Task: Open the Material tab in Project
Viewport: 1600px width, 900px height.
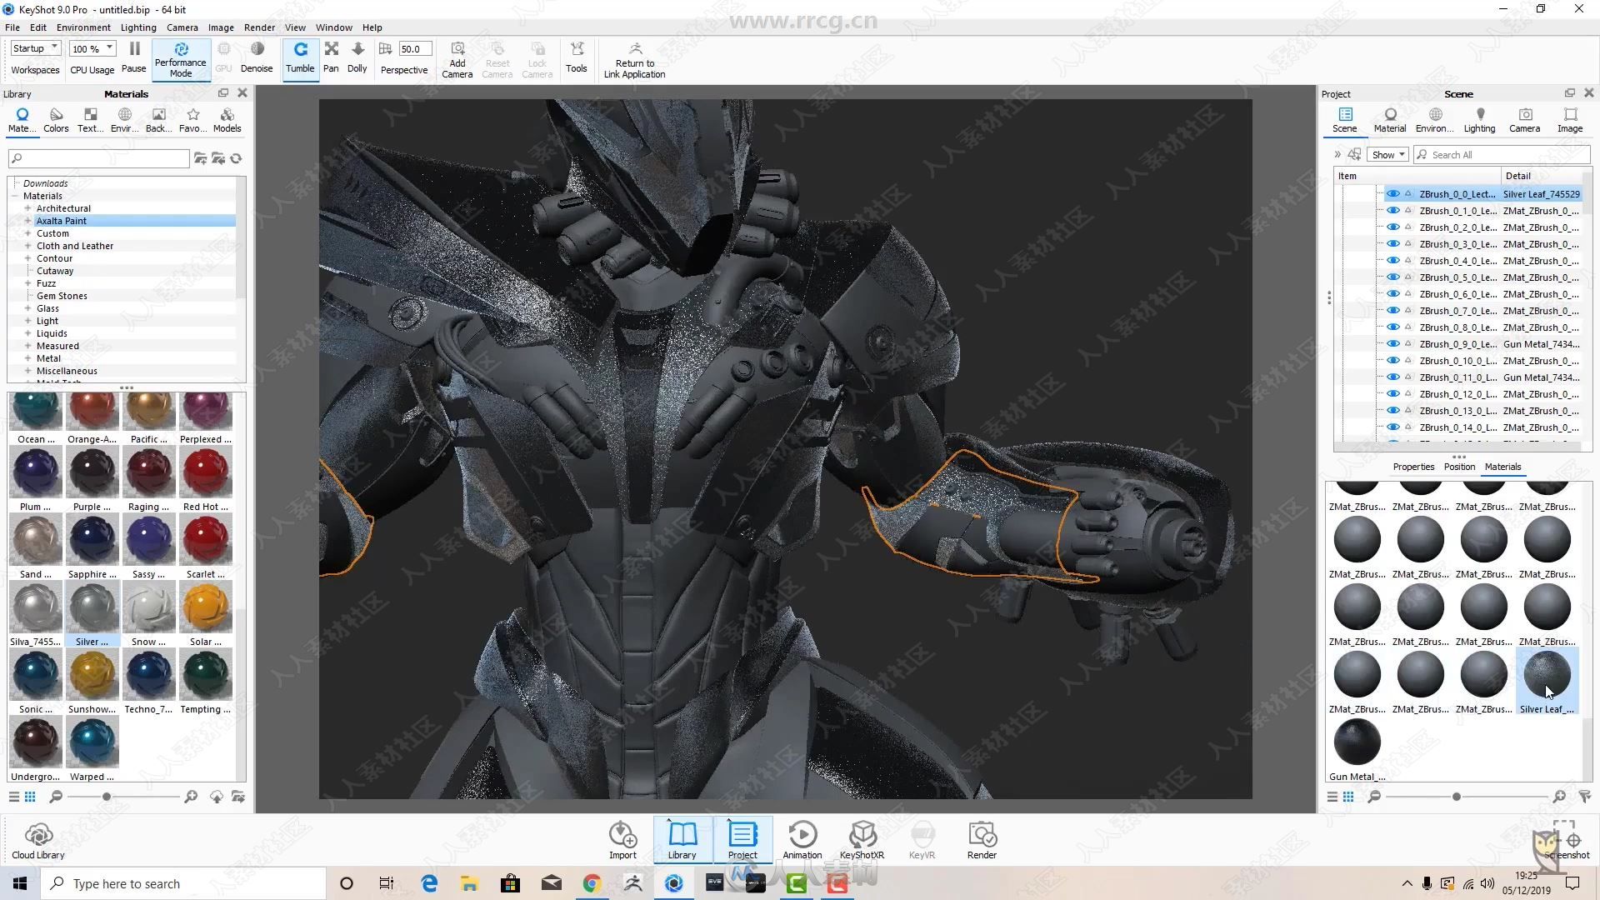Action: click(x=1389, y=120)
